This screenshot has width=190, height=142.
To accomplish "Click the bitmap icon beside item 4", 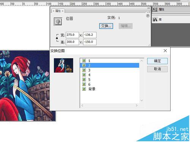I will (84, 75).
